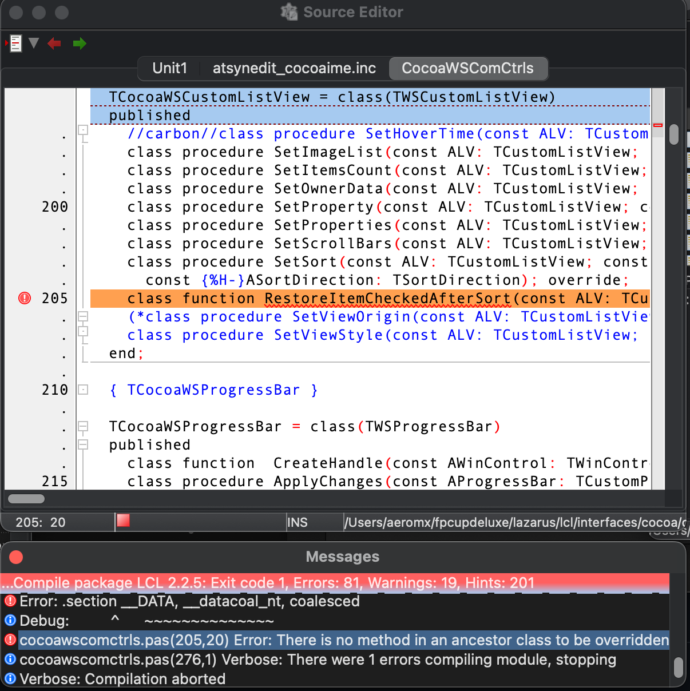Click the file path field in the status bar
The width and height of the screenshot is (690, 691).
click(503, 522)
